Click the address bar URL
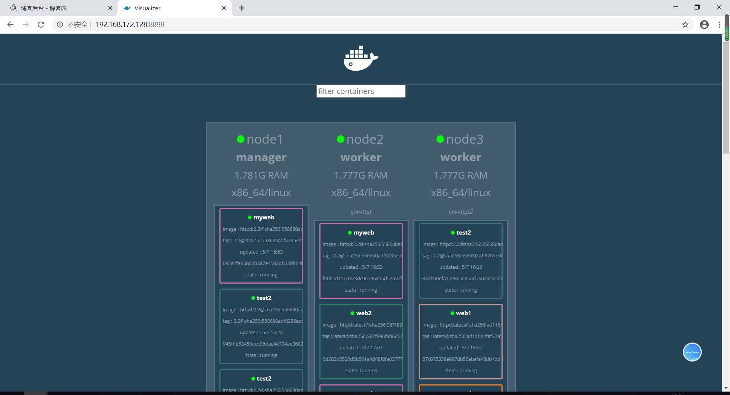 130,24
